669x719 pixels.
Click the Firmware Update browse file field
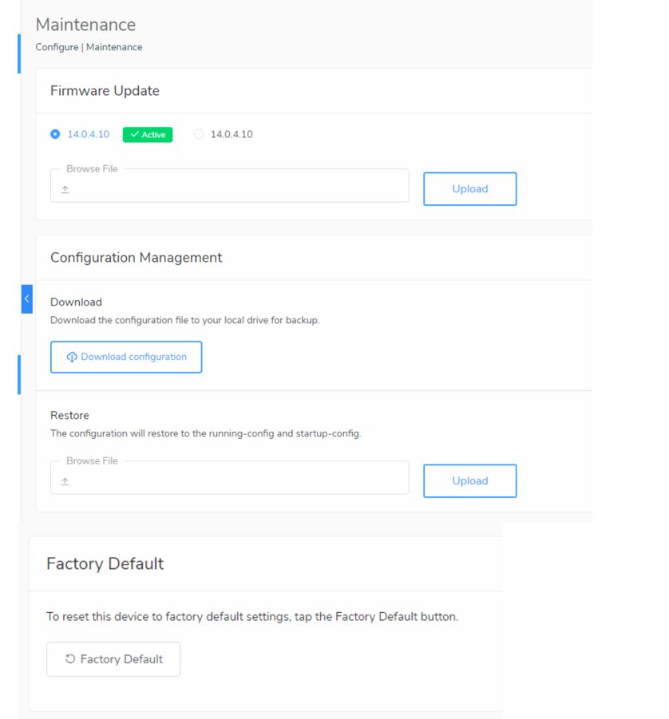pyautogui.click(x=229, y=186)
